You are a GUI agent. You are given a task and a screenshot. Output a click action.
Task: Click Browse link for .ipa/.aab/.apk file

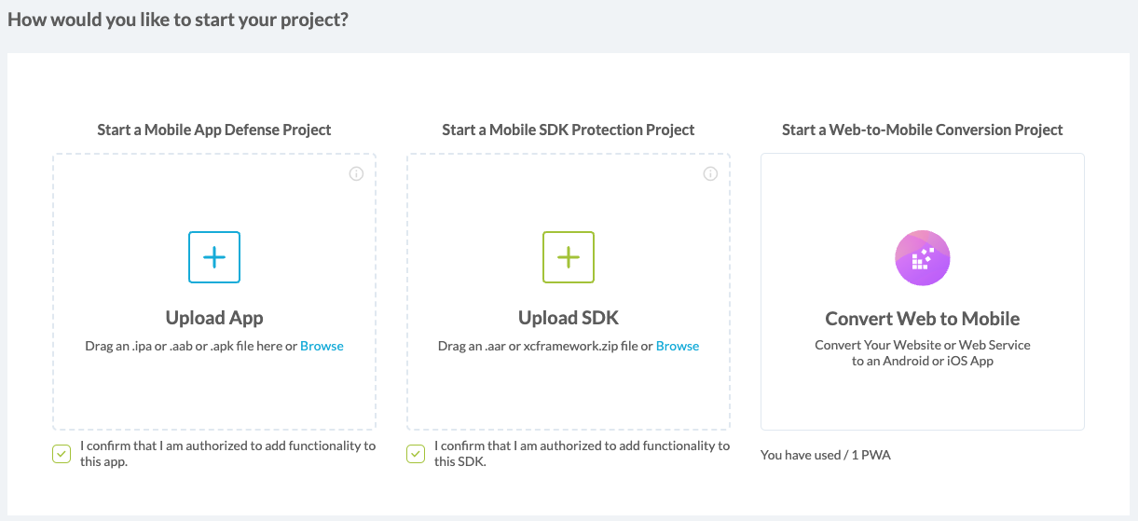pos(322,346)
